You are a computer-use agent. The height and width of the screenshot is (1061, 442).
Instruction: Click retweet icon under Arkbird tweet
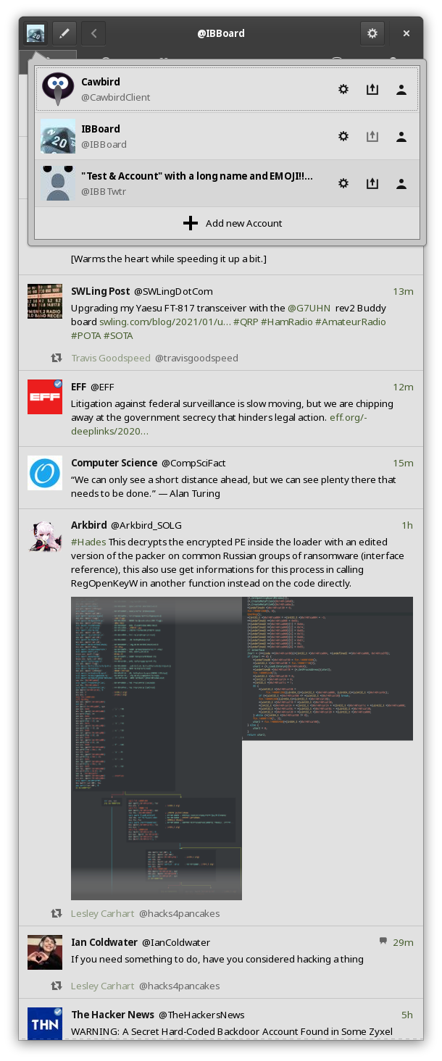(x=56, y=913)
